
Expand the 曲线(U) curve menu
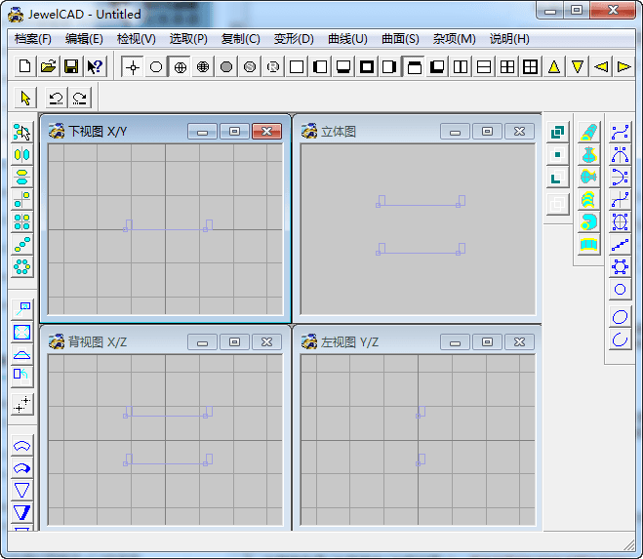click(347, 39)
